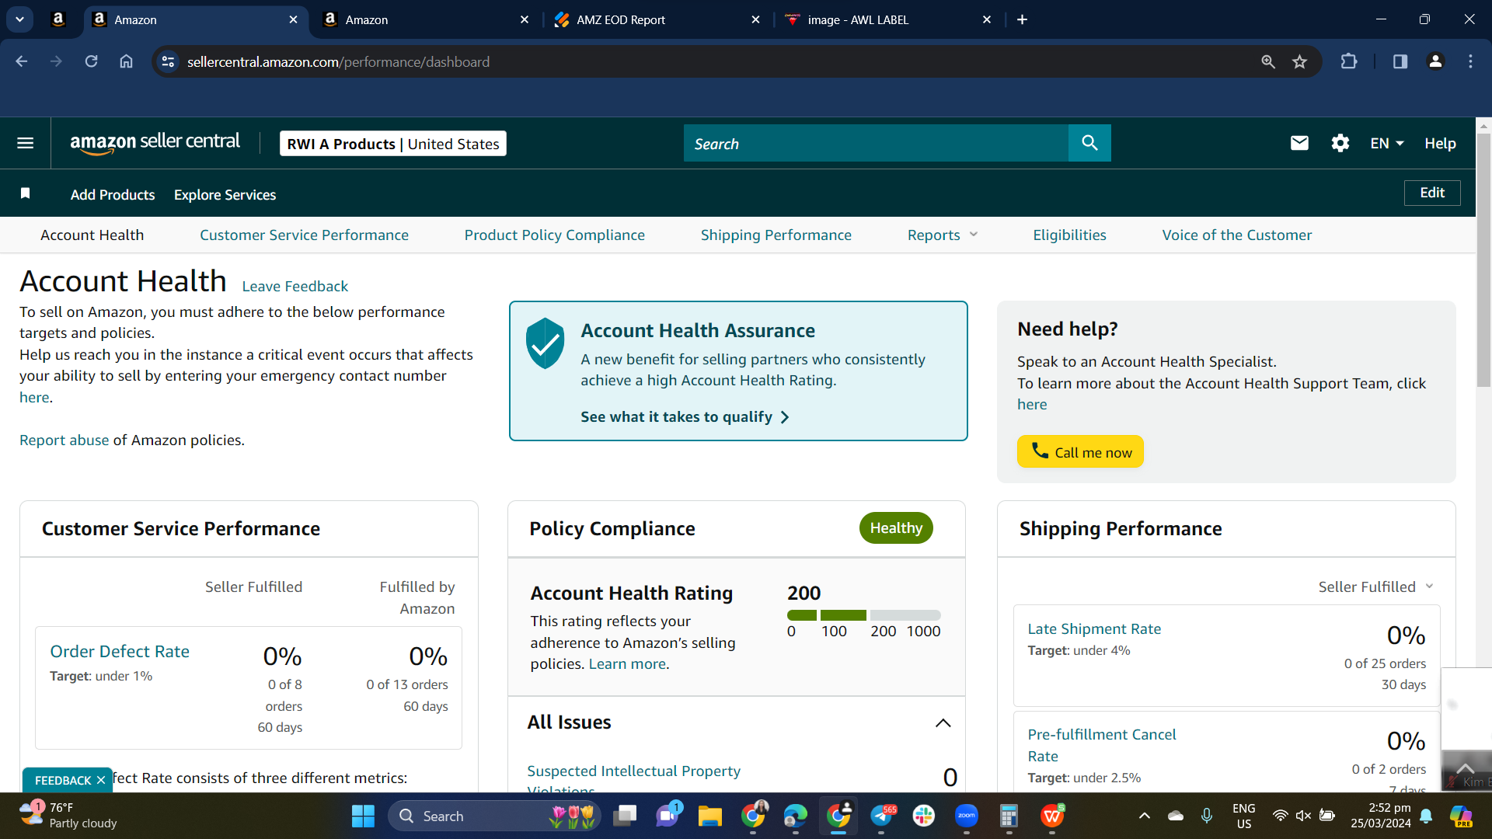Open the Voice of the Customer tab

click(x=1237, y=235)
